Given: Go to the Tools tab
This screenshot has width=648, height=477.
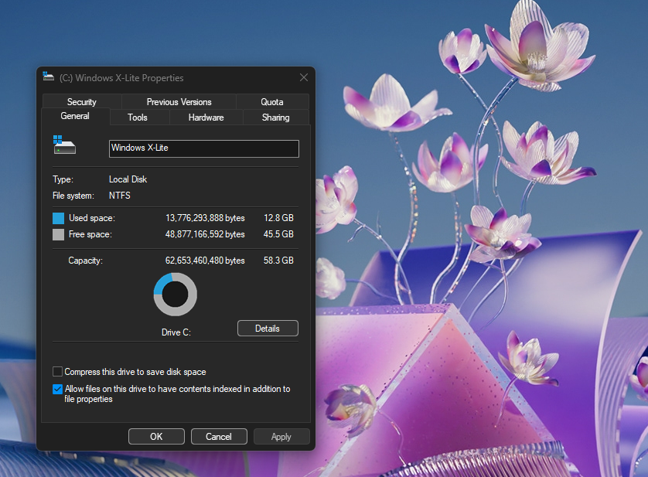Looking at the screenshot, I should [138, 118].
